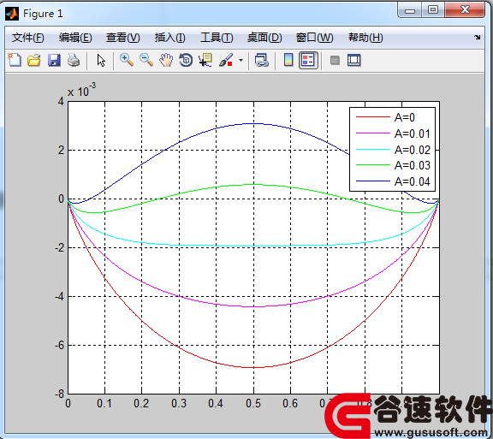This screenshot has height=439, width=493.
Task: Expand the toolbar dock arrow at menu bar right
Action: coord(478,37)
